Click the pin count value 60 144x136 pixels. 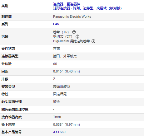click(x=55, y=64)
